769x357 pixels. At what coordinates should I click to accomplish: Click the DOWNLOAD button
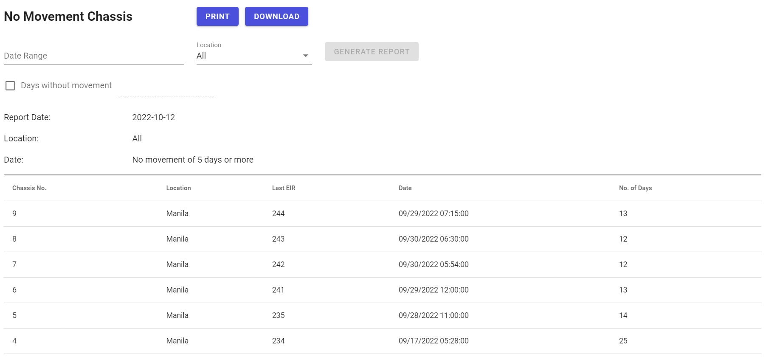pyautogui.click(x=276, y=17)
